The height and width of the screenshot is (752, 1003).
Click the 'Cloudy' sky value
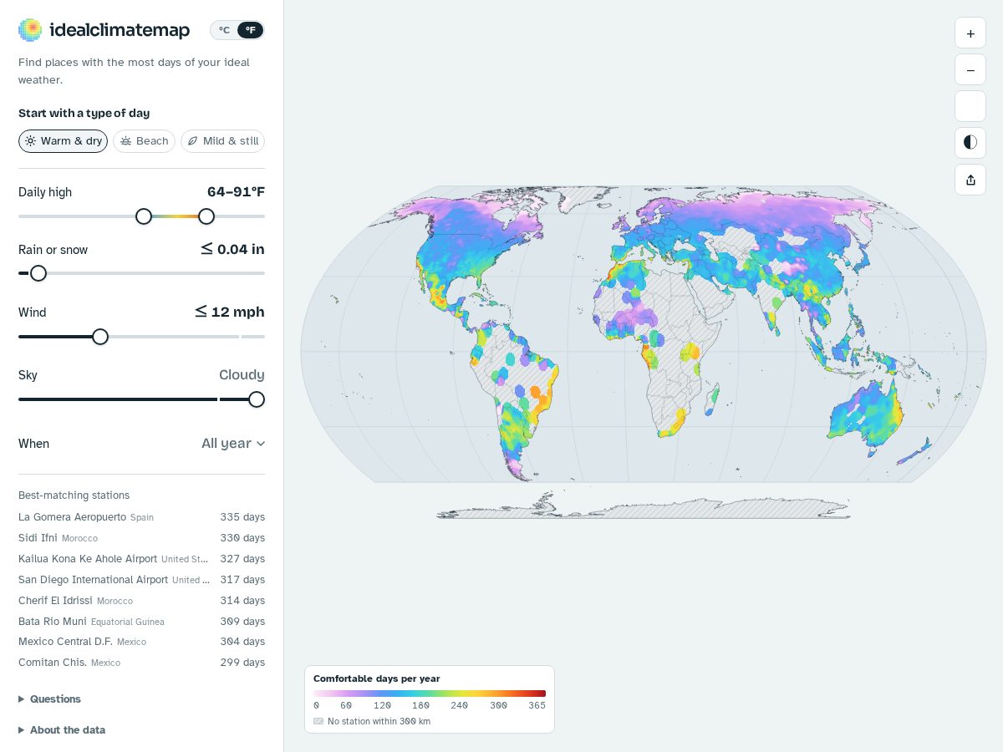[x=242, y=375]
